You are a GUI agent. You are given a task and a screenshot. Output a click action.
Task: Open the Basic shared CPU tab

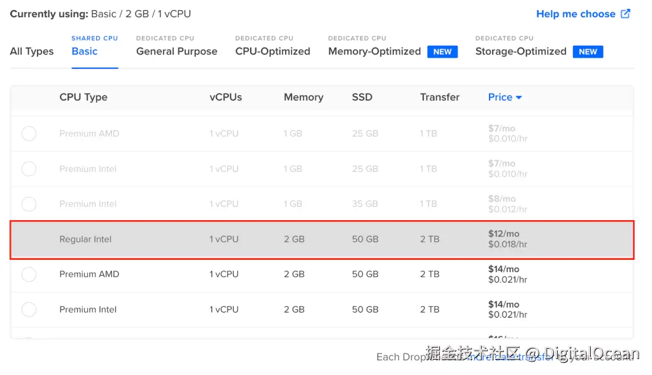85,51
